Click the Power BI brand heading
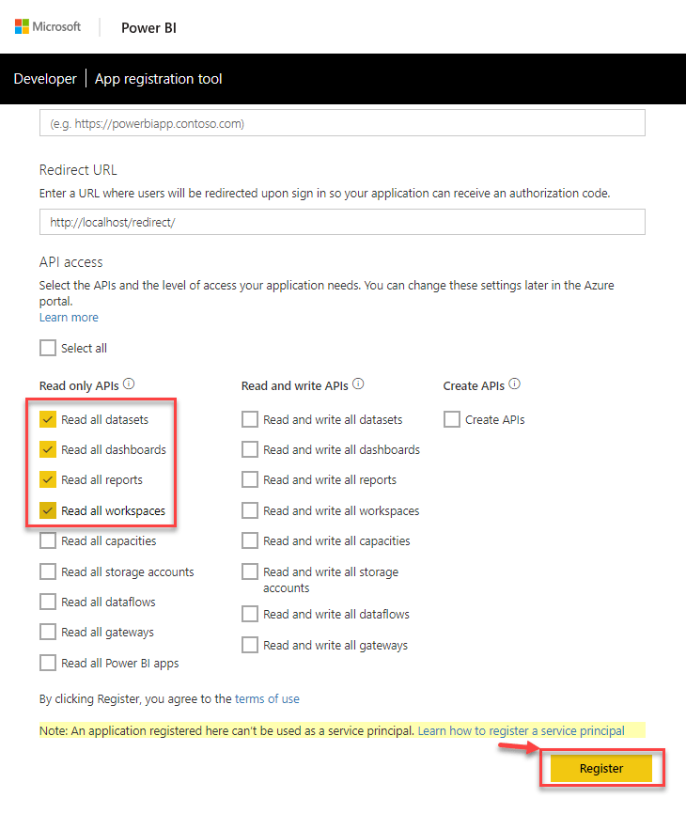Screen dimensions: 686x814 (x=148, y=27)
